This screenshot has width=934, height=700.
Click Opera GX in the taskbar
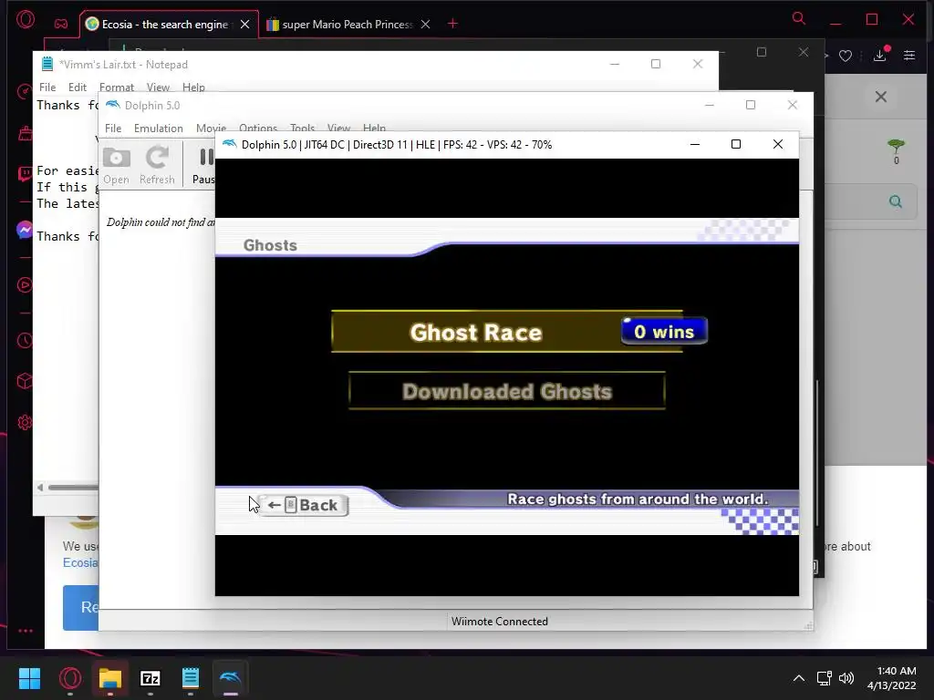[x=70, y=678]
